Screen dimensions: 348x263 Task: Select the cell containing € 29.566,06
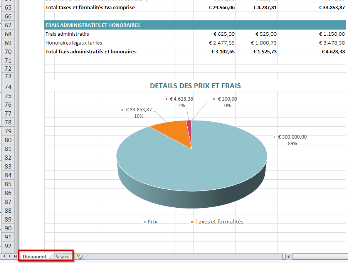coord(215,7)
